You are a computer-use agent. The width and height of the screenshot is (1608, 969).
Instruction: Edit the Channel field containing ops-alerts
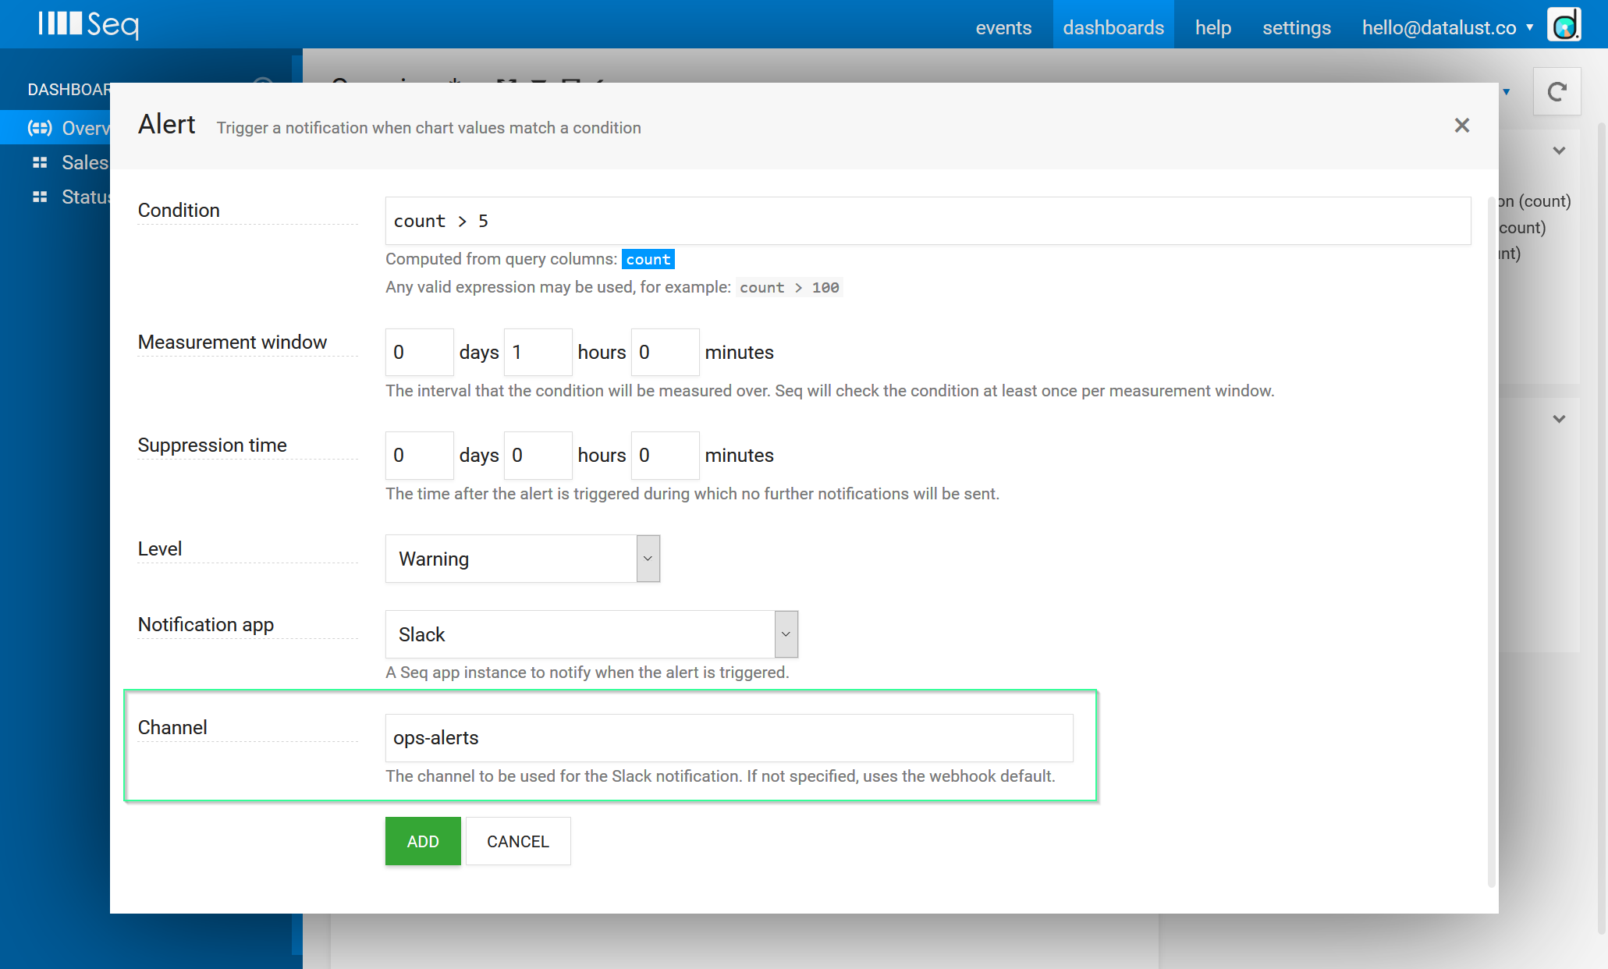coord(729,737)
